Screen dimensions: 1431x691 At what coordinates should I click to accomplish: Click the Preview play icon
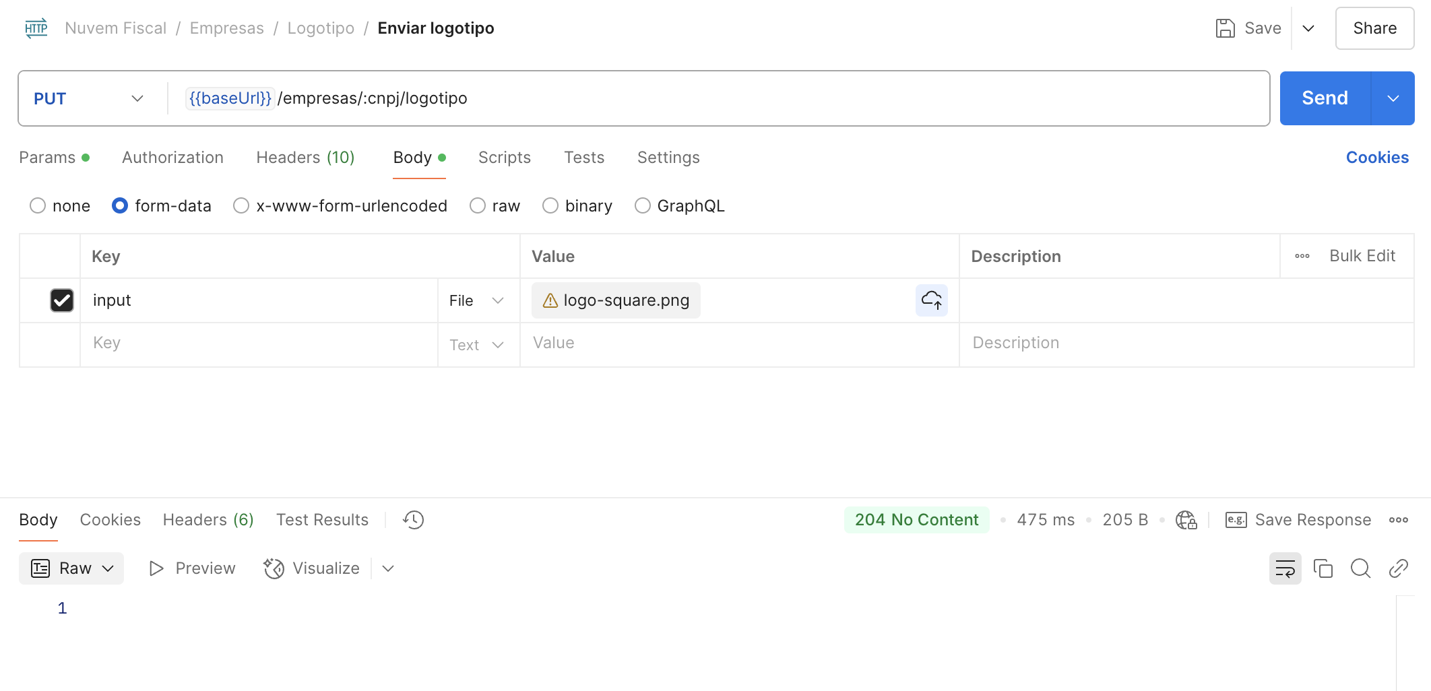pos(156,568)
